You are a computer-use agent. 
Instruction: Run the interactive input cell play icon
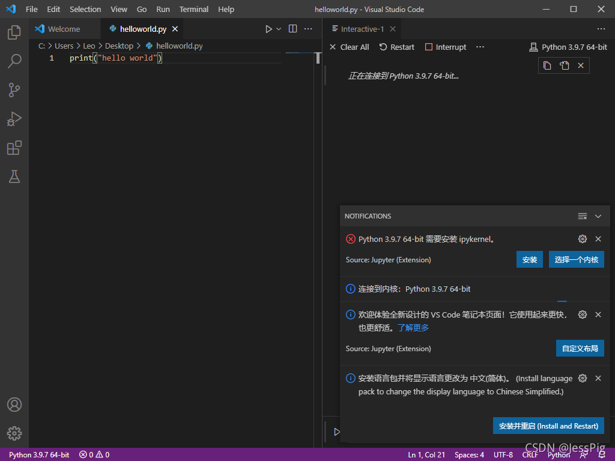[336, 432]
